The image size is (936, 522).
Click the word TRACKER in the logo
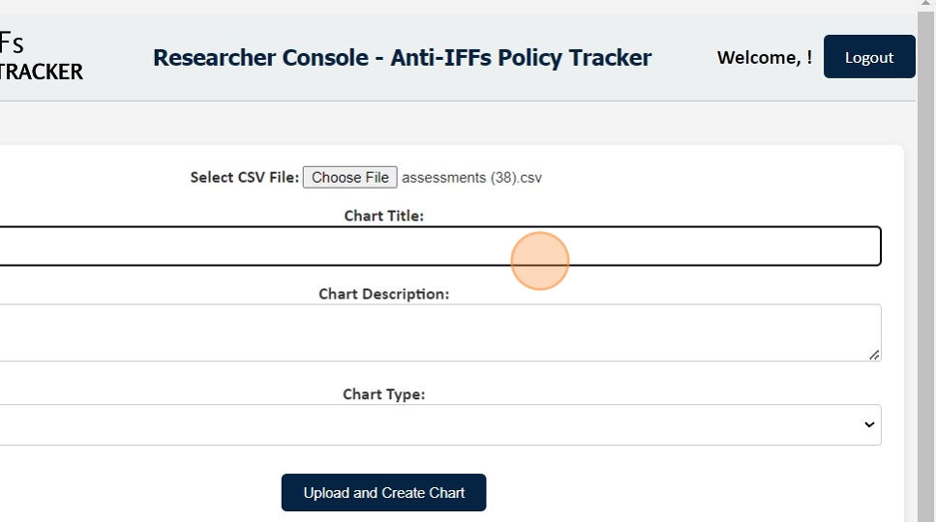click(x=41, y=72)
